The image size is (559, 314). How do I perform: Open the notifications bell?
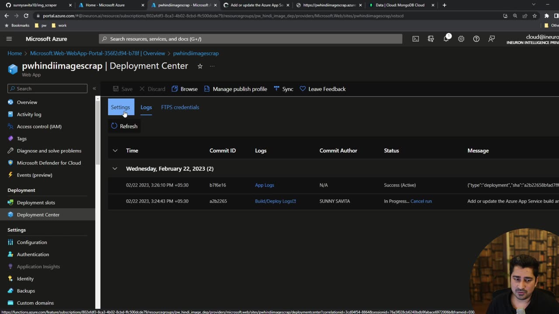(446, 39)
